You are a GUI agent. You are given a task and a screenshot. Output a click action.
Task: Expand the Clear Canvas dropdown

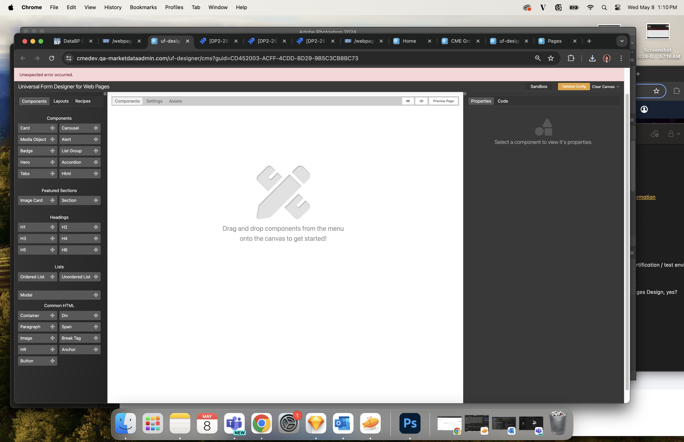click(605, 86)
